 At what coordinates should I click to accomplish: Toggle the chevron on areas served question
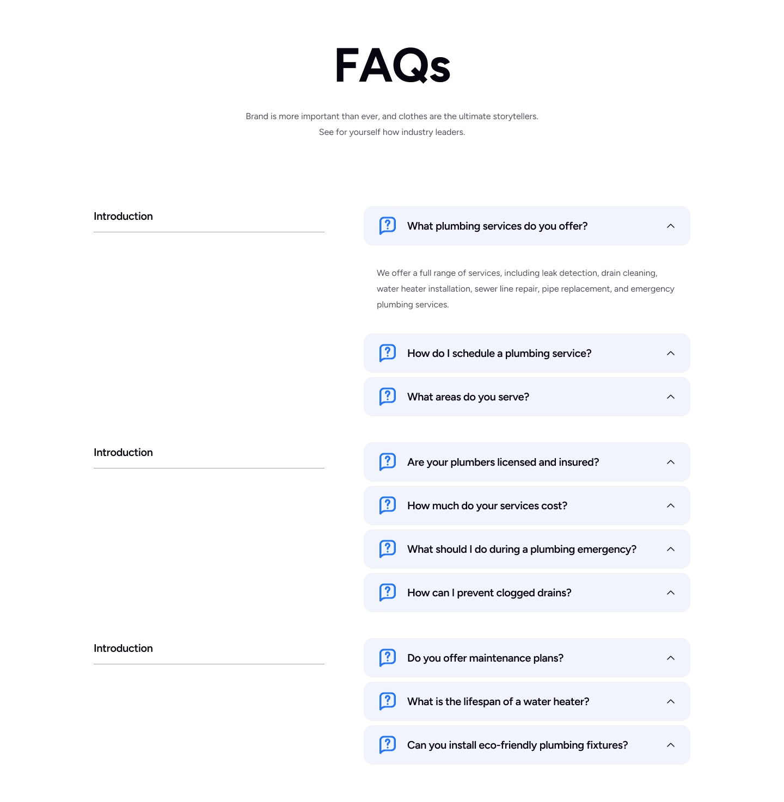point(670,396)
